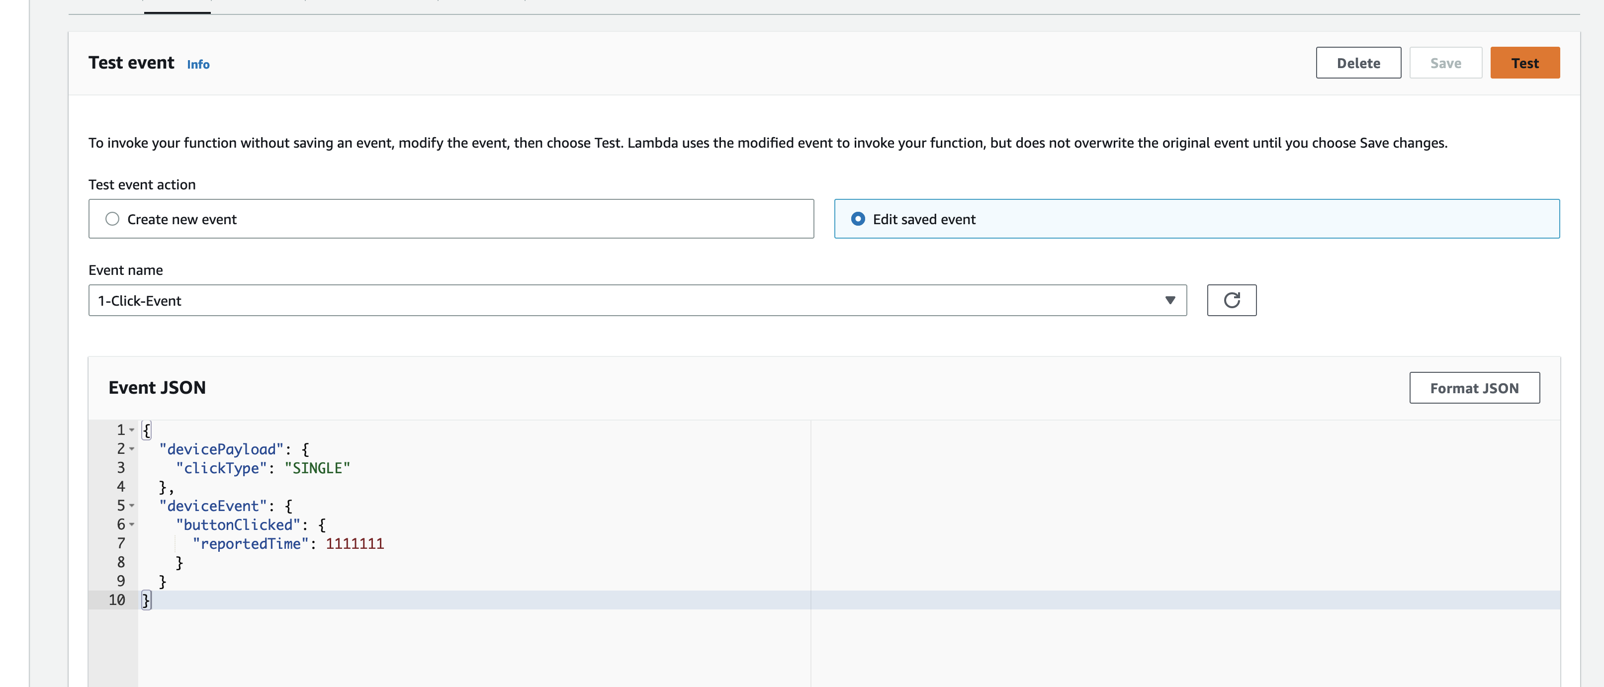The height and width of the screenshot is (687, 1604).
Task: Click the "SINGLE" value in the JSON editor
Action: (317, 468)
